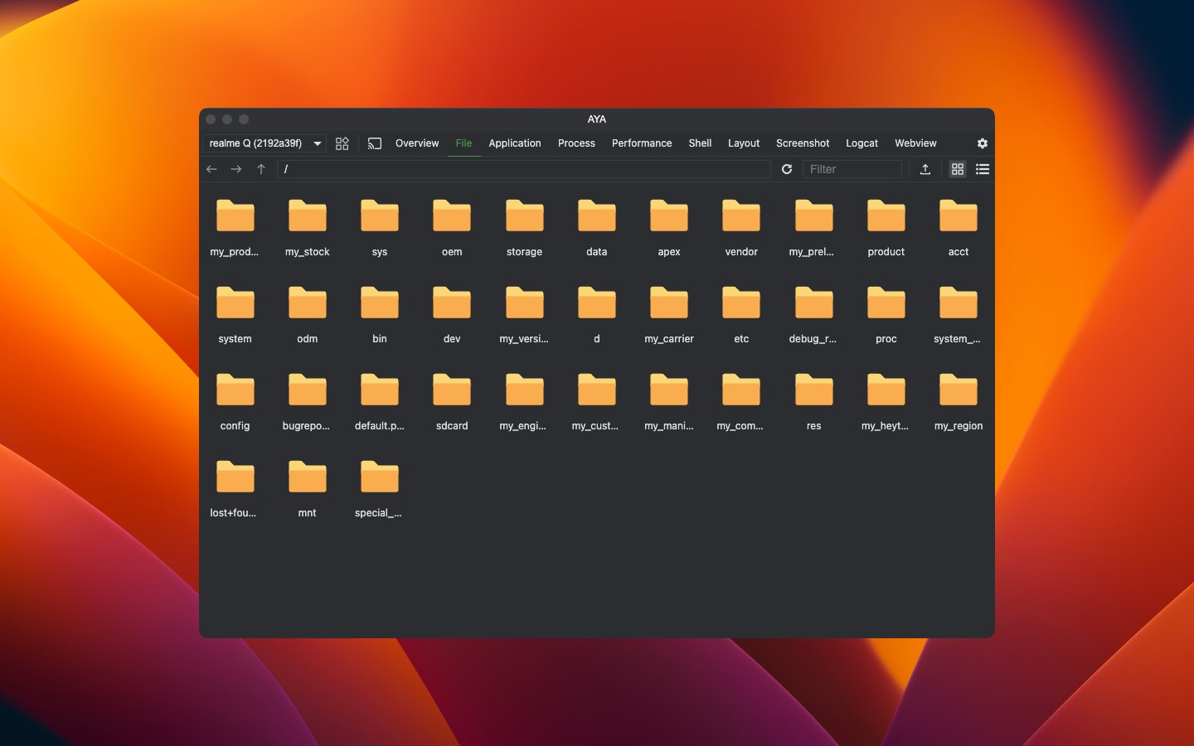Click the path address field

pos(524,169)
